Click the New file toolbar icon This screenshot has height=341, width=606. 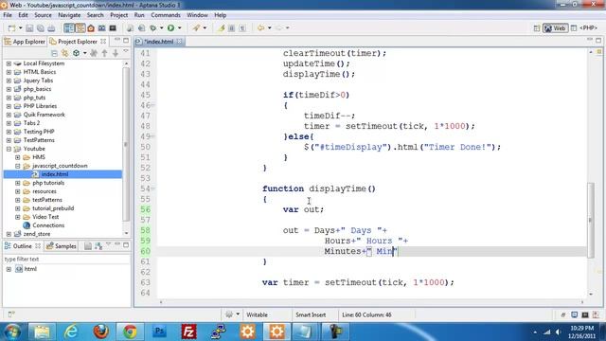point(12,28)
